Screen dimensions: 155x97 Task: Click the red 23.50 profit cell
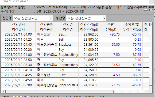[x=115, y=65]
